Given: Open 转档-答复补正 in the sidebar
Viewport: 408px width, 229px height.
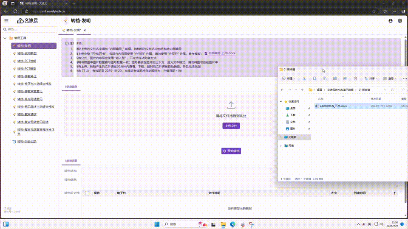Looking at the screenshot, I should click(x=27, y=76).
